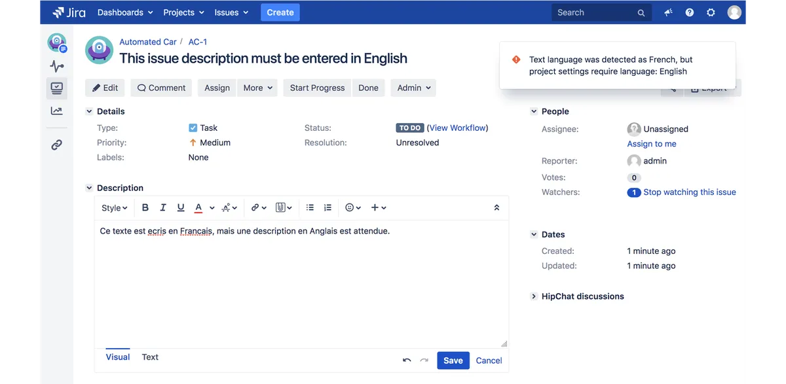Open the Style dropdown
Screen dimensions: 786x384
click(x=115, y=207)
